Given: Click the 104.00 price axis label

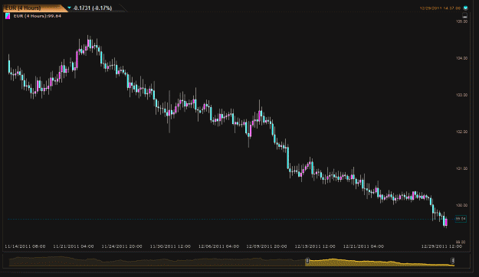Looking at the screenshot, I should coord(461,58).
